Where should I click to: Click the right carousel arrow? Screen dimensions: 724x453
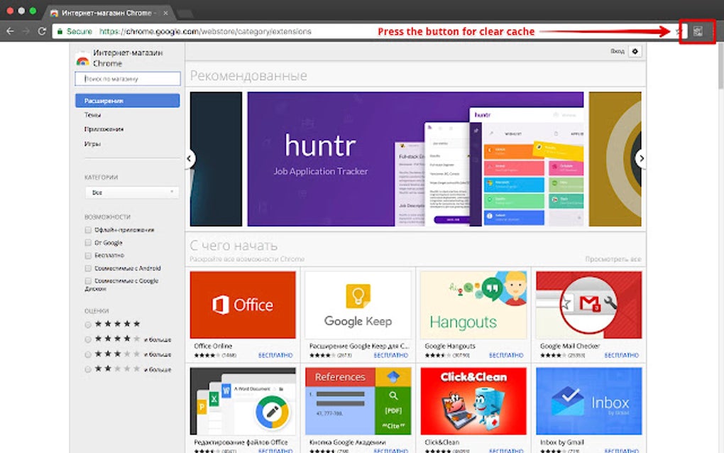tap(641, 159)
